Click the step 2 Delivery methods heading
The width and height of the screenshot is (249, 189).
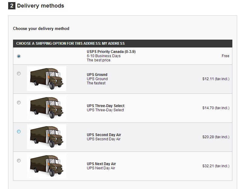pos(40,6)
